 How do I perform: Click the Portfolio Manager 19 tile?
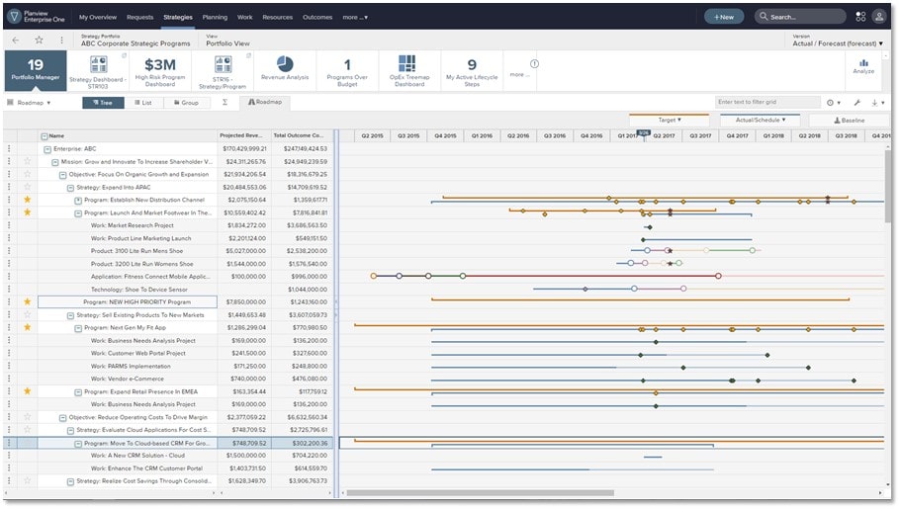tap(36, 70)
